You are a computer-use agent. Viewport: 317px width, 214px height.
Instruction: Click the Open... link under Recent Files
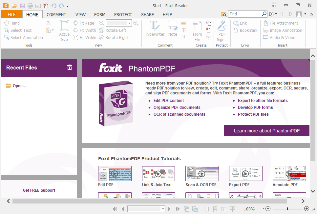pyautogui.click(x=19, y=86)
